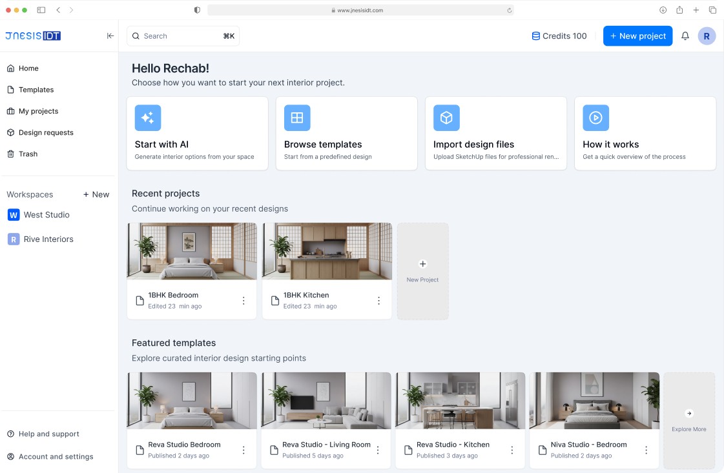
Task: Open notifications via the bell icon
Action: tap(685, 35)
